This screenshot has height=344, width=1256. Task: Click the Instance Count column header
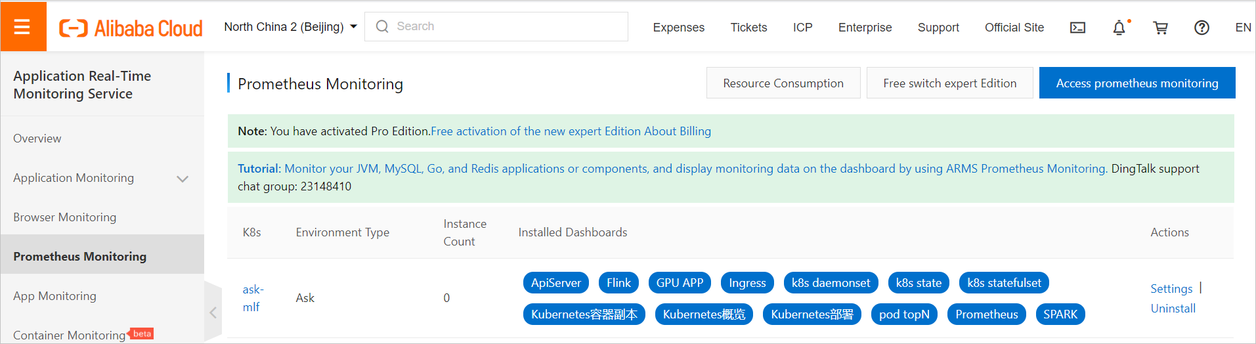pos(465,232)
